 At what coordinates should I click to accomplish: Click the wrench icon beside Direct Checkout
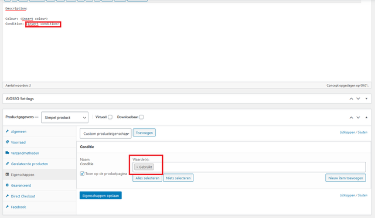pyautogui.click(x=7, y=196)
